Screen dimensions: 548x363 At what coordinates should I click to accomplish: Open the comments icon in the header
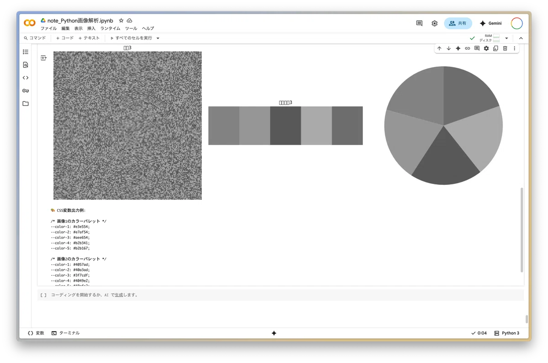tap(419, 23)
